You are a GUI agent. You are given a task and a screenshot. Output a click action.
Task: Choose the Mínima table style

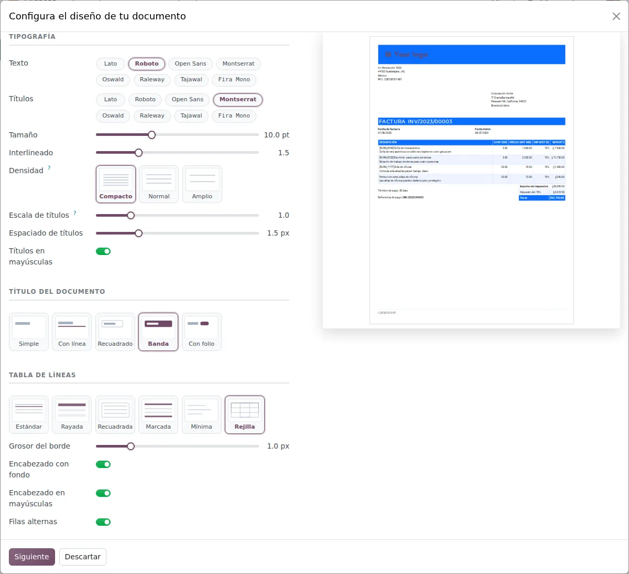(x=202, y=414)
